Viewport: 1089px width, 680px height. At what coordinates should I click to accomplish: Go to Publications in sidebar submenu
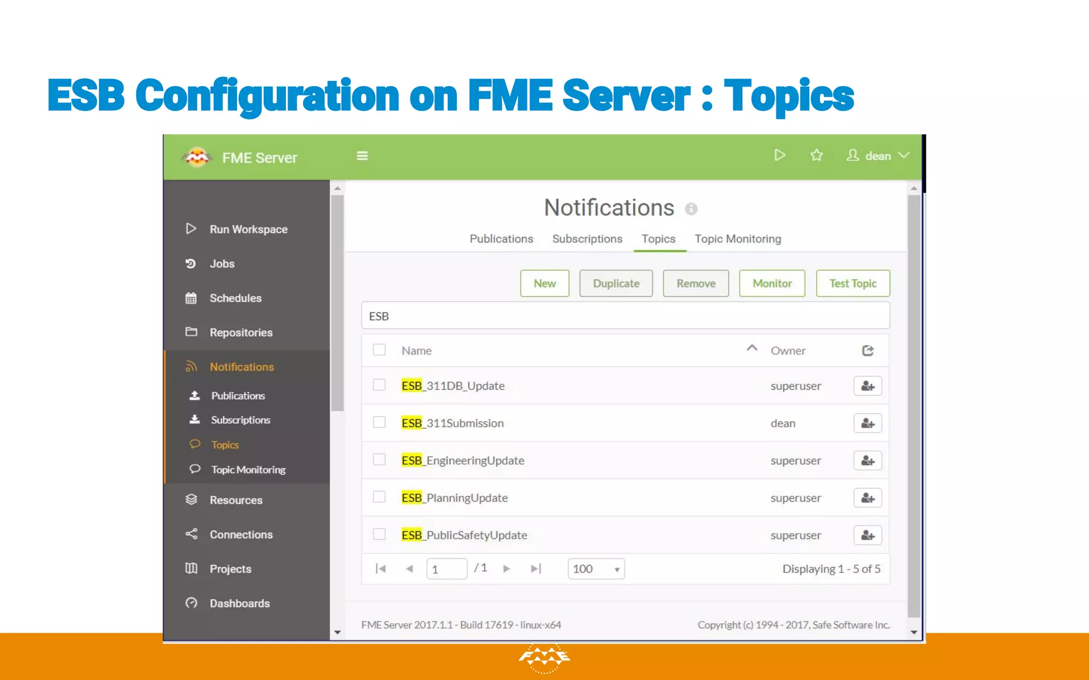tap(238, 396)
